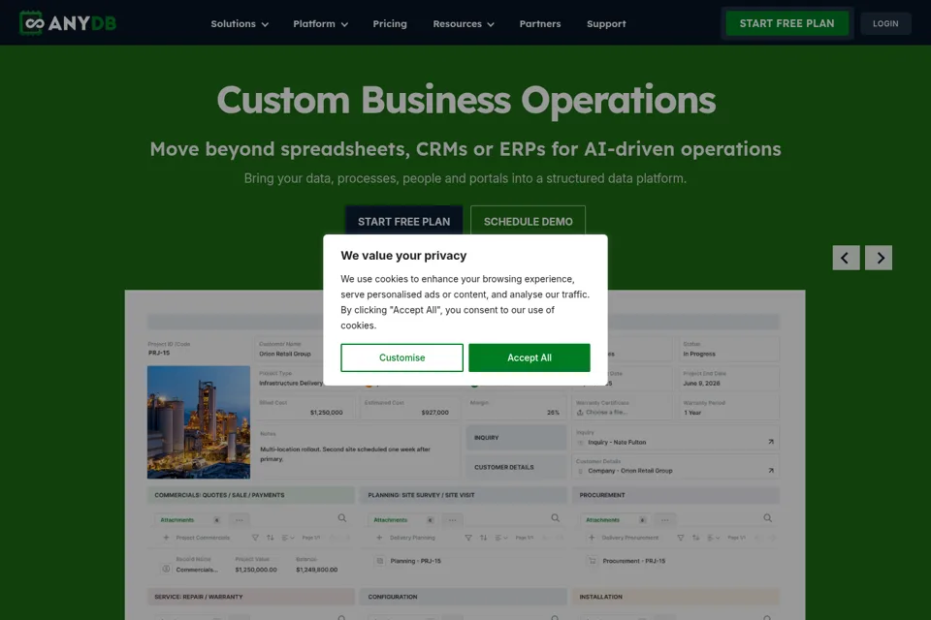This screenshot has width=931, height=620.
Task: Click the filter icon beside Project Commercials
Action: (255, 538)
